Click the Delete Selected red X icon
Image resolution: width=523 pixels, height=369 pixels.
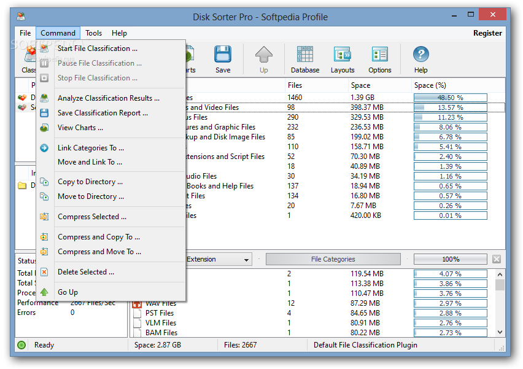tap(44, 272)
